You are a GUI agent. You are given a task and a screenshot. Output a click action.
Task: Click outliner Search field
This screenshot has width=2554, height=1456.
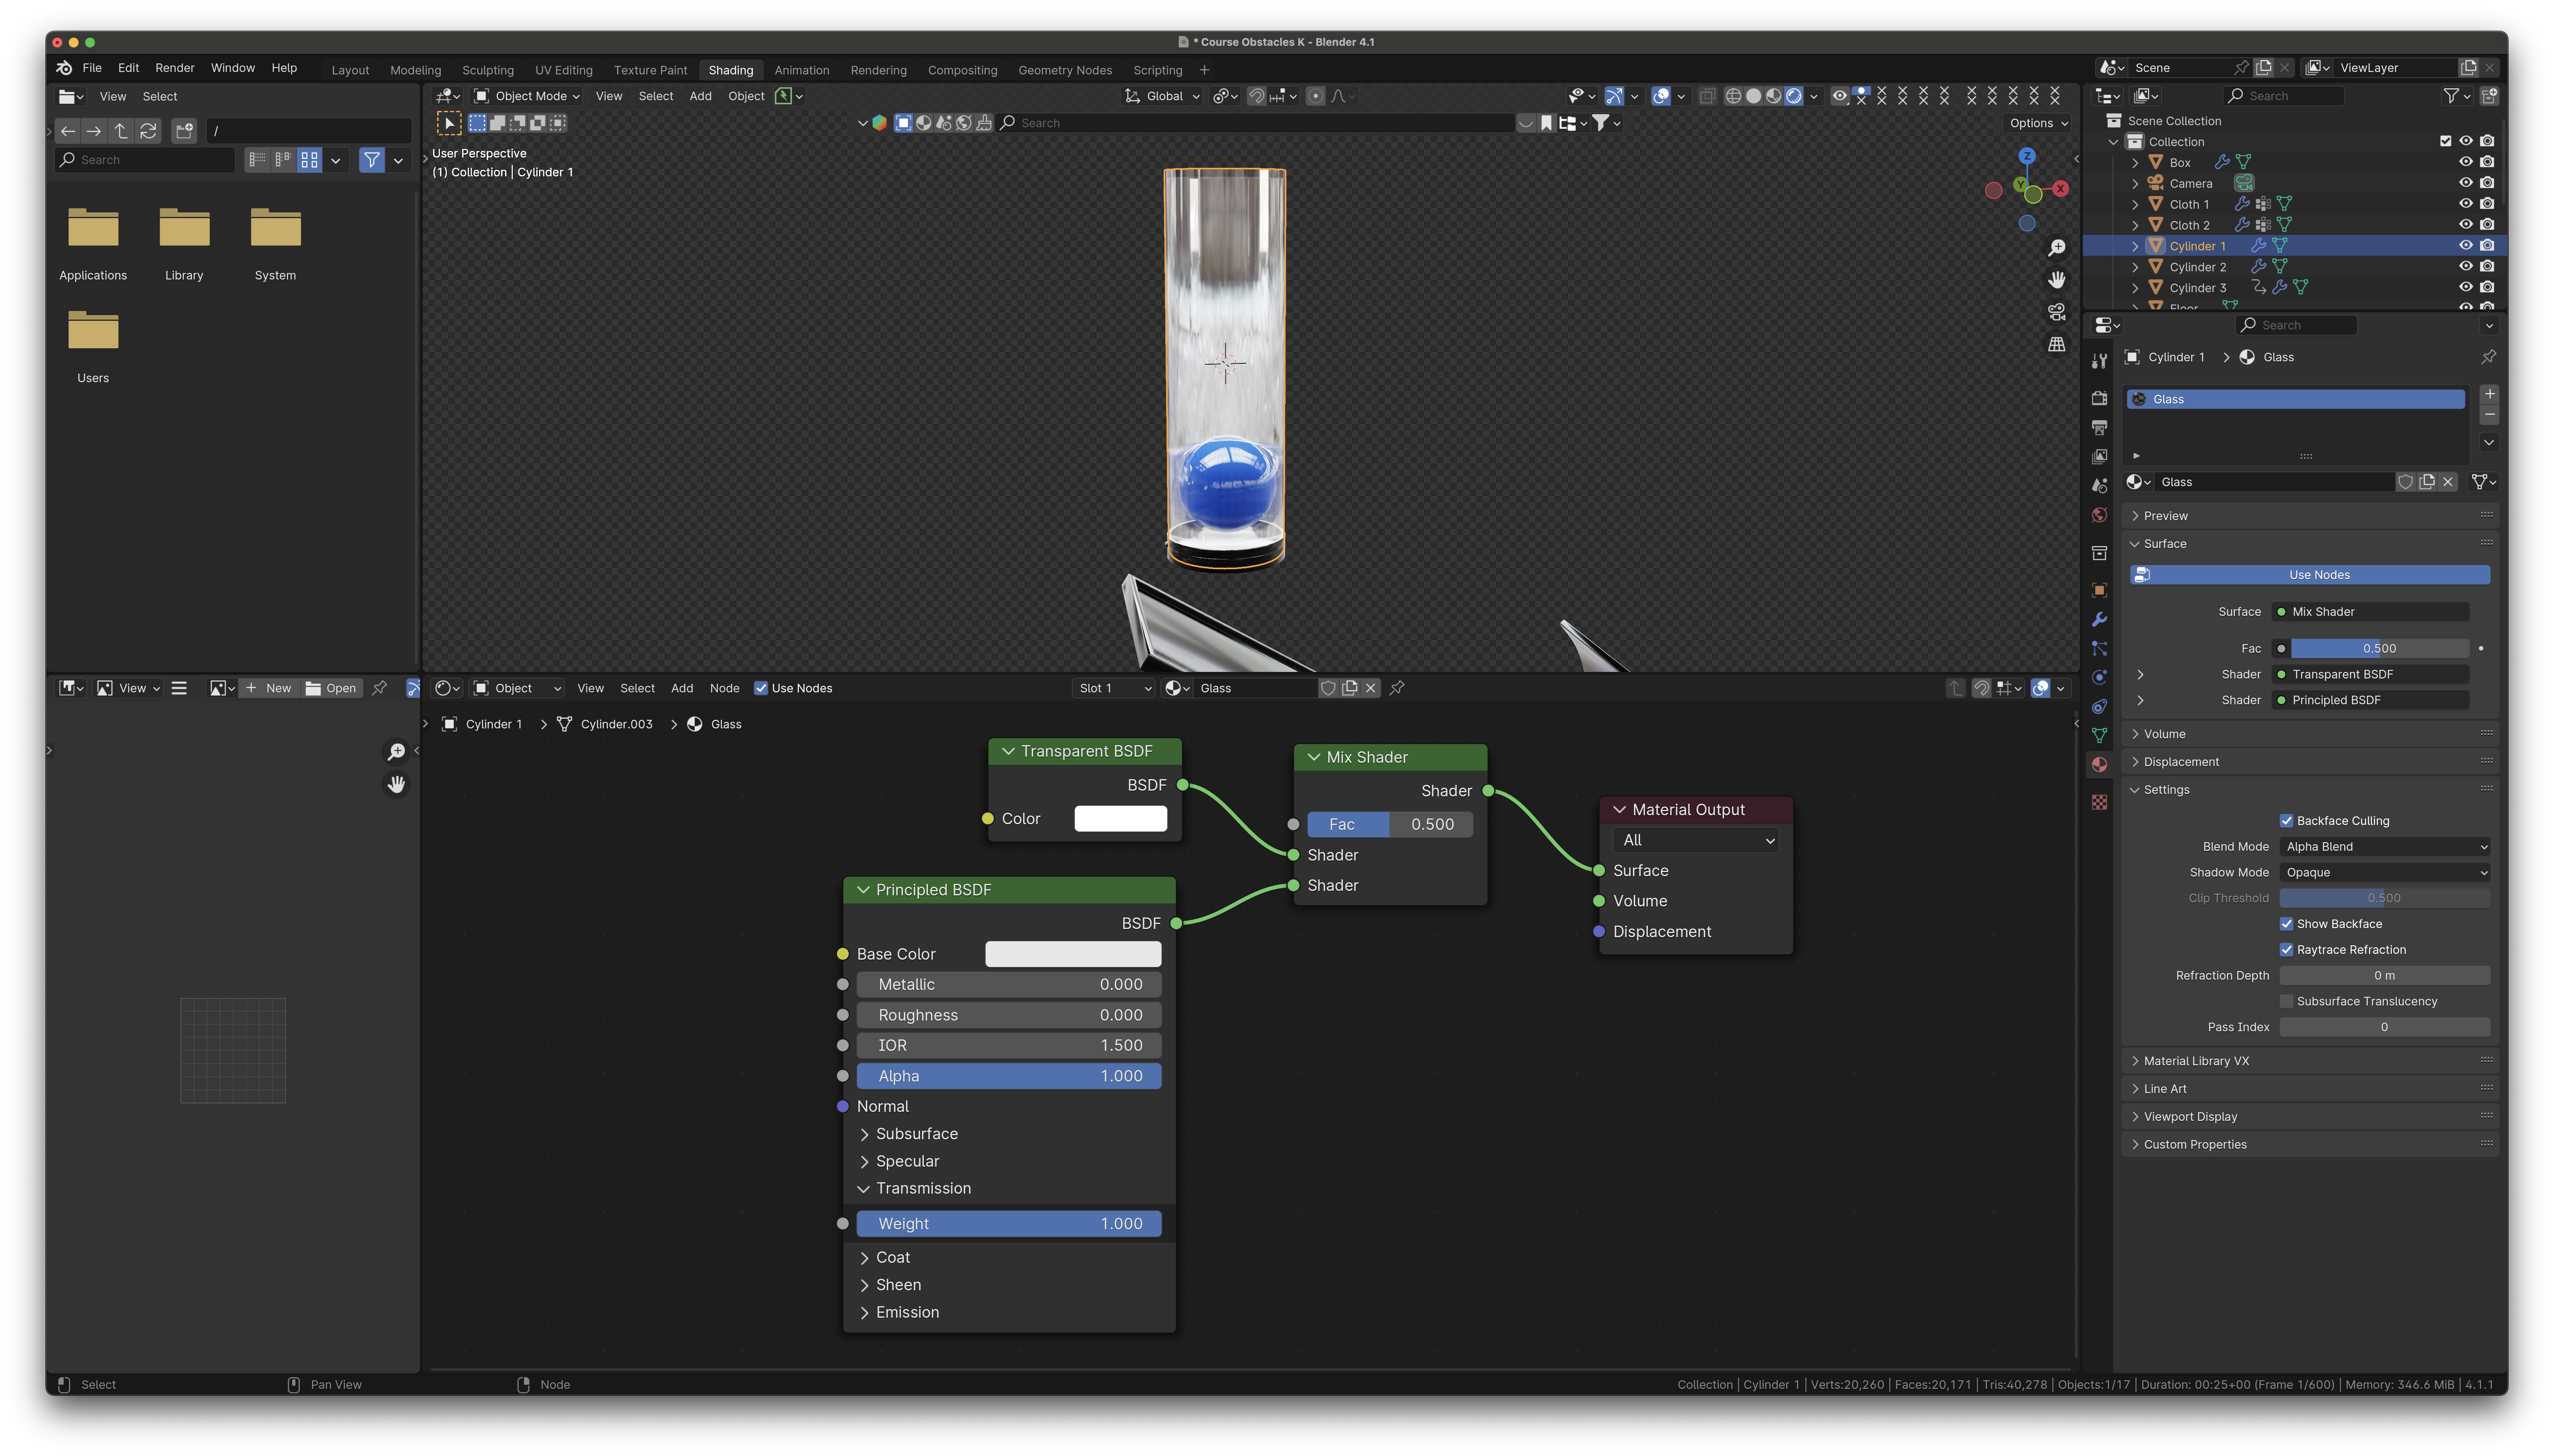(x=2284, y=96)
